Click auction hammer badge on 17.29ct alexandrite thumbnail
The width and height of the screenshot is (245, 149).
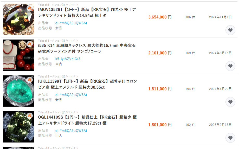click(30, 115)
